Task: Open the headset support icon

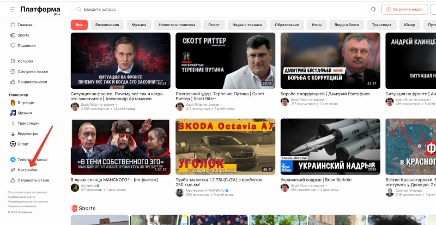Action: [373, 9]
